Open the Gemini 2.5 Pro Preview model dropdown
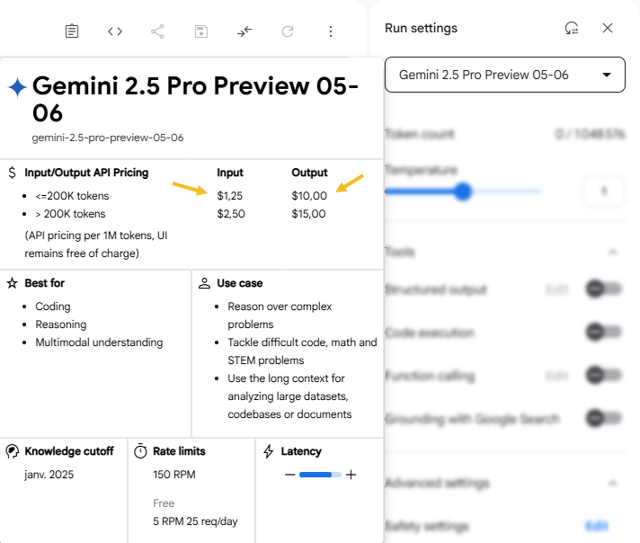Viewport: 640px width, 543px height. point(504,75)
